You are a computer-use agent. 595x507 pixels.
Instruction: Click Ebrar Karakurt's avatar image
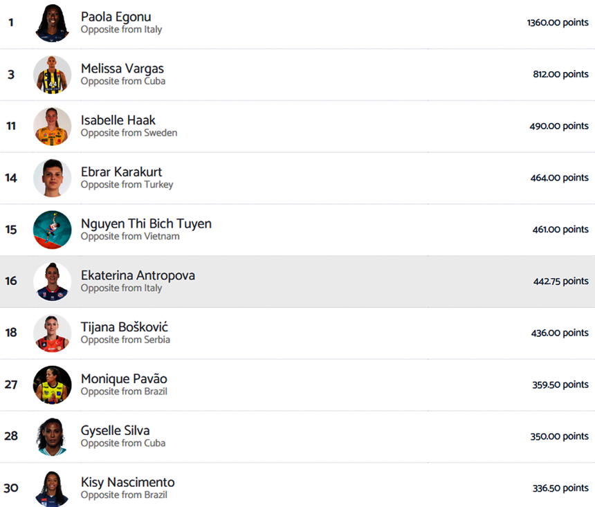(x=53, y=178)
